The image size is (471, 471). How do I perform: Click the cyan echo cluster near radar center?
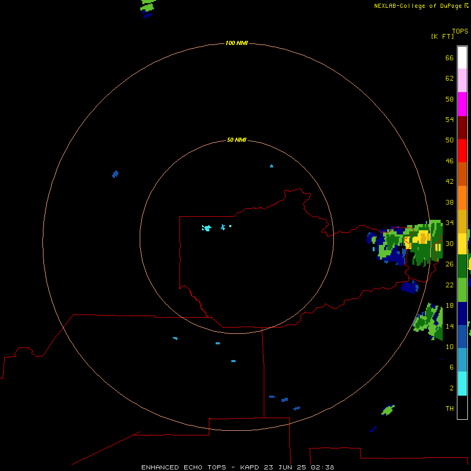tap(207, 228)
